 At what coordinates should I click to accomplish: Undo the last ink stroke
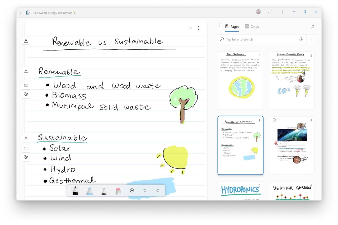click(144, 190)
